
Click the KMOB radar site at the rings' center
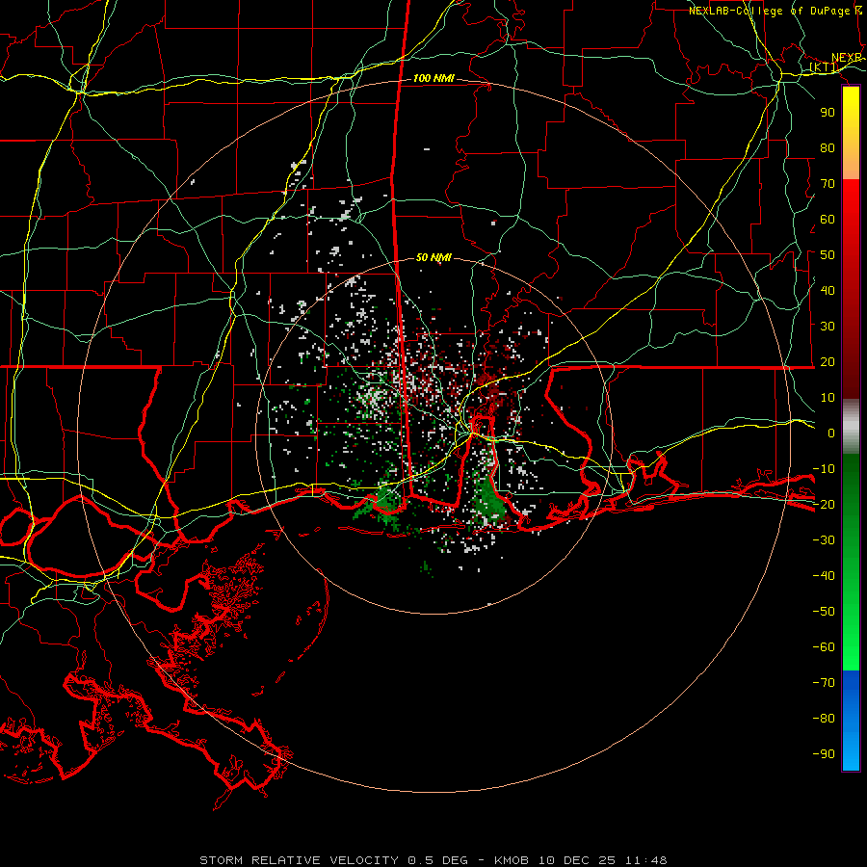pyautogui.click(x=433, y=436)
